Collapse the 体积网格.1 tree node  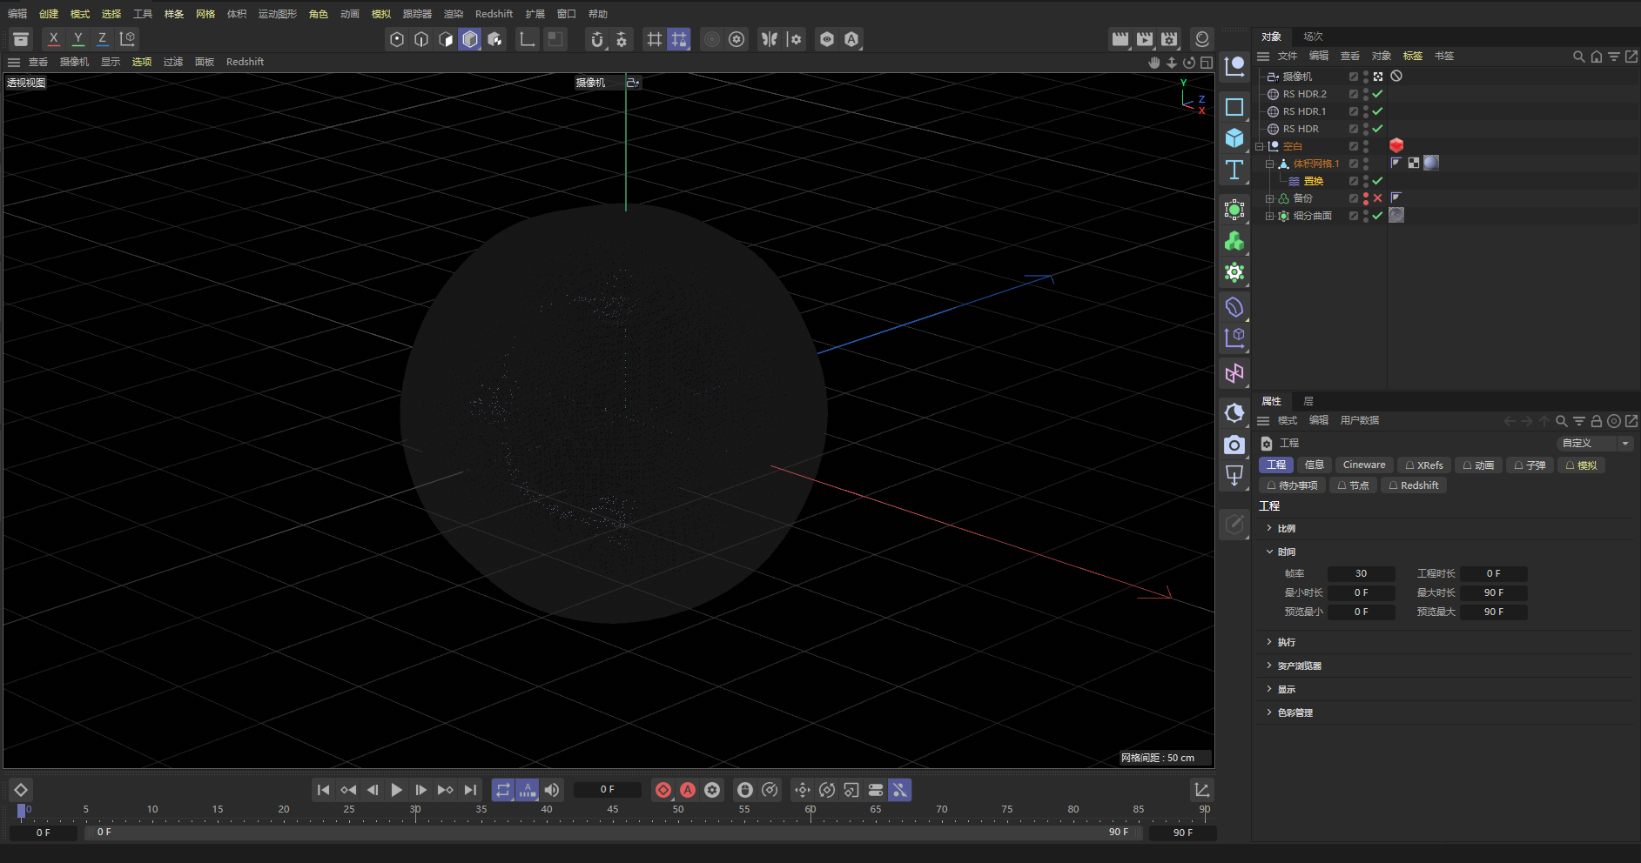(x=1270, y=164)
